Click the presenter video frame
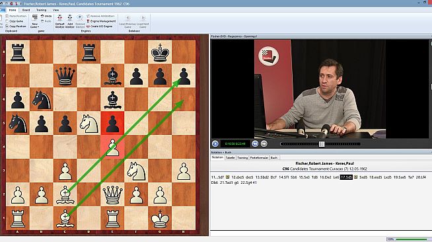Image resolution: width=432 pixels, height=242 pixels. [320, 89]
